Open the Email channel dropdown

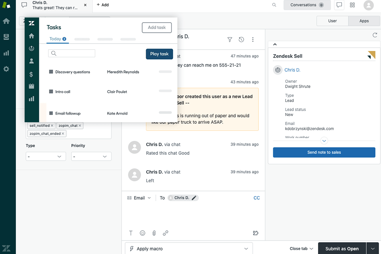tap(139, 198)
